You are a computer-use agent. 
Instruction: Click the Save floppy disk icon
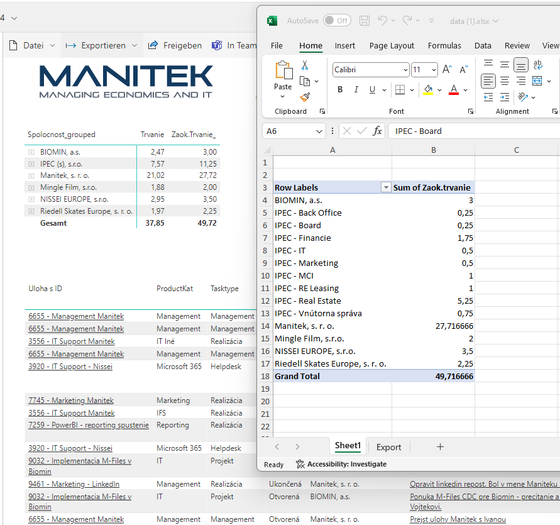point(365,21)
